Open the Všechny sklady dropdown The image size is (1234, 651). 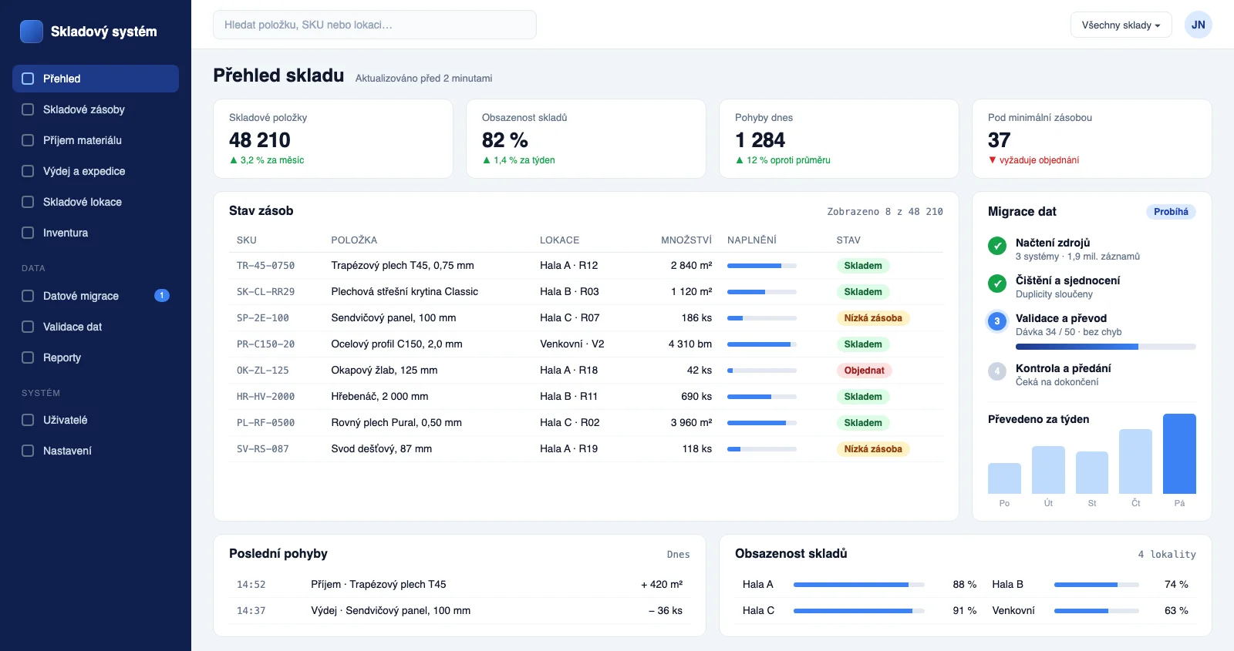pyautogui.click(x=1121, y=25)
